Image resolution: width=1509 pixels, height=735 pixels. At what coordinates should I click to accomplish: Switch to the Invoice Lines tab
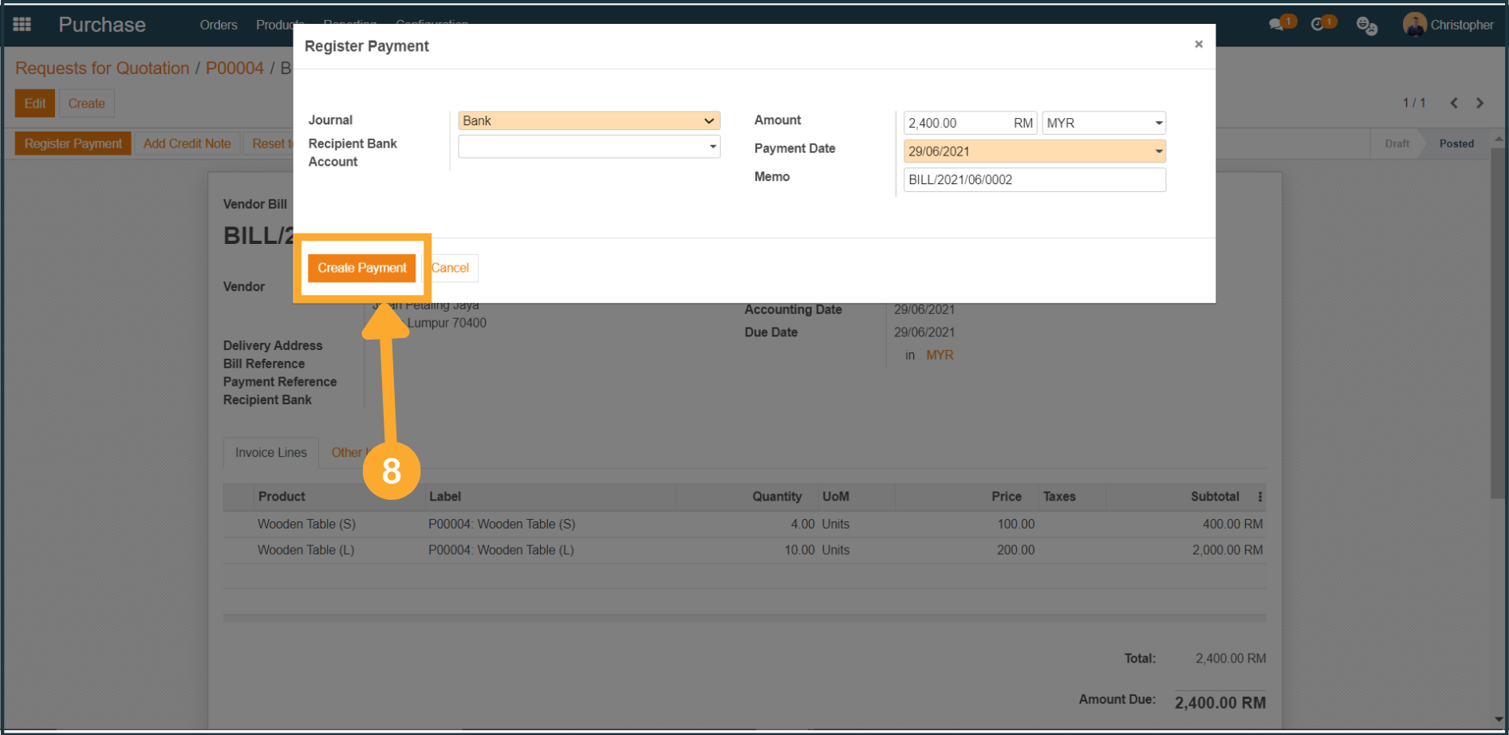271,453
